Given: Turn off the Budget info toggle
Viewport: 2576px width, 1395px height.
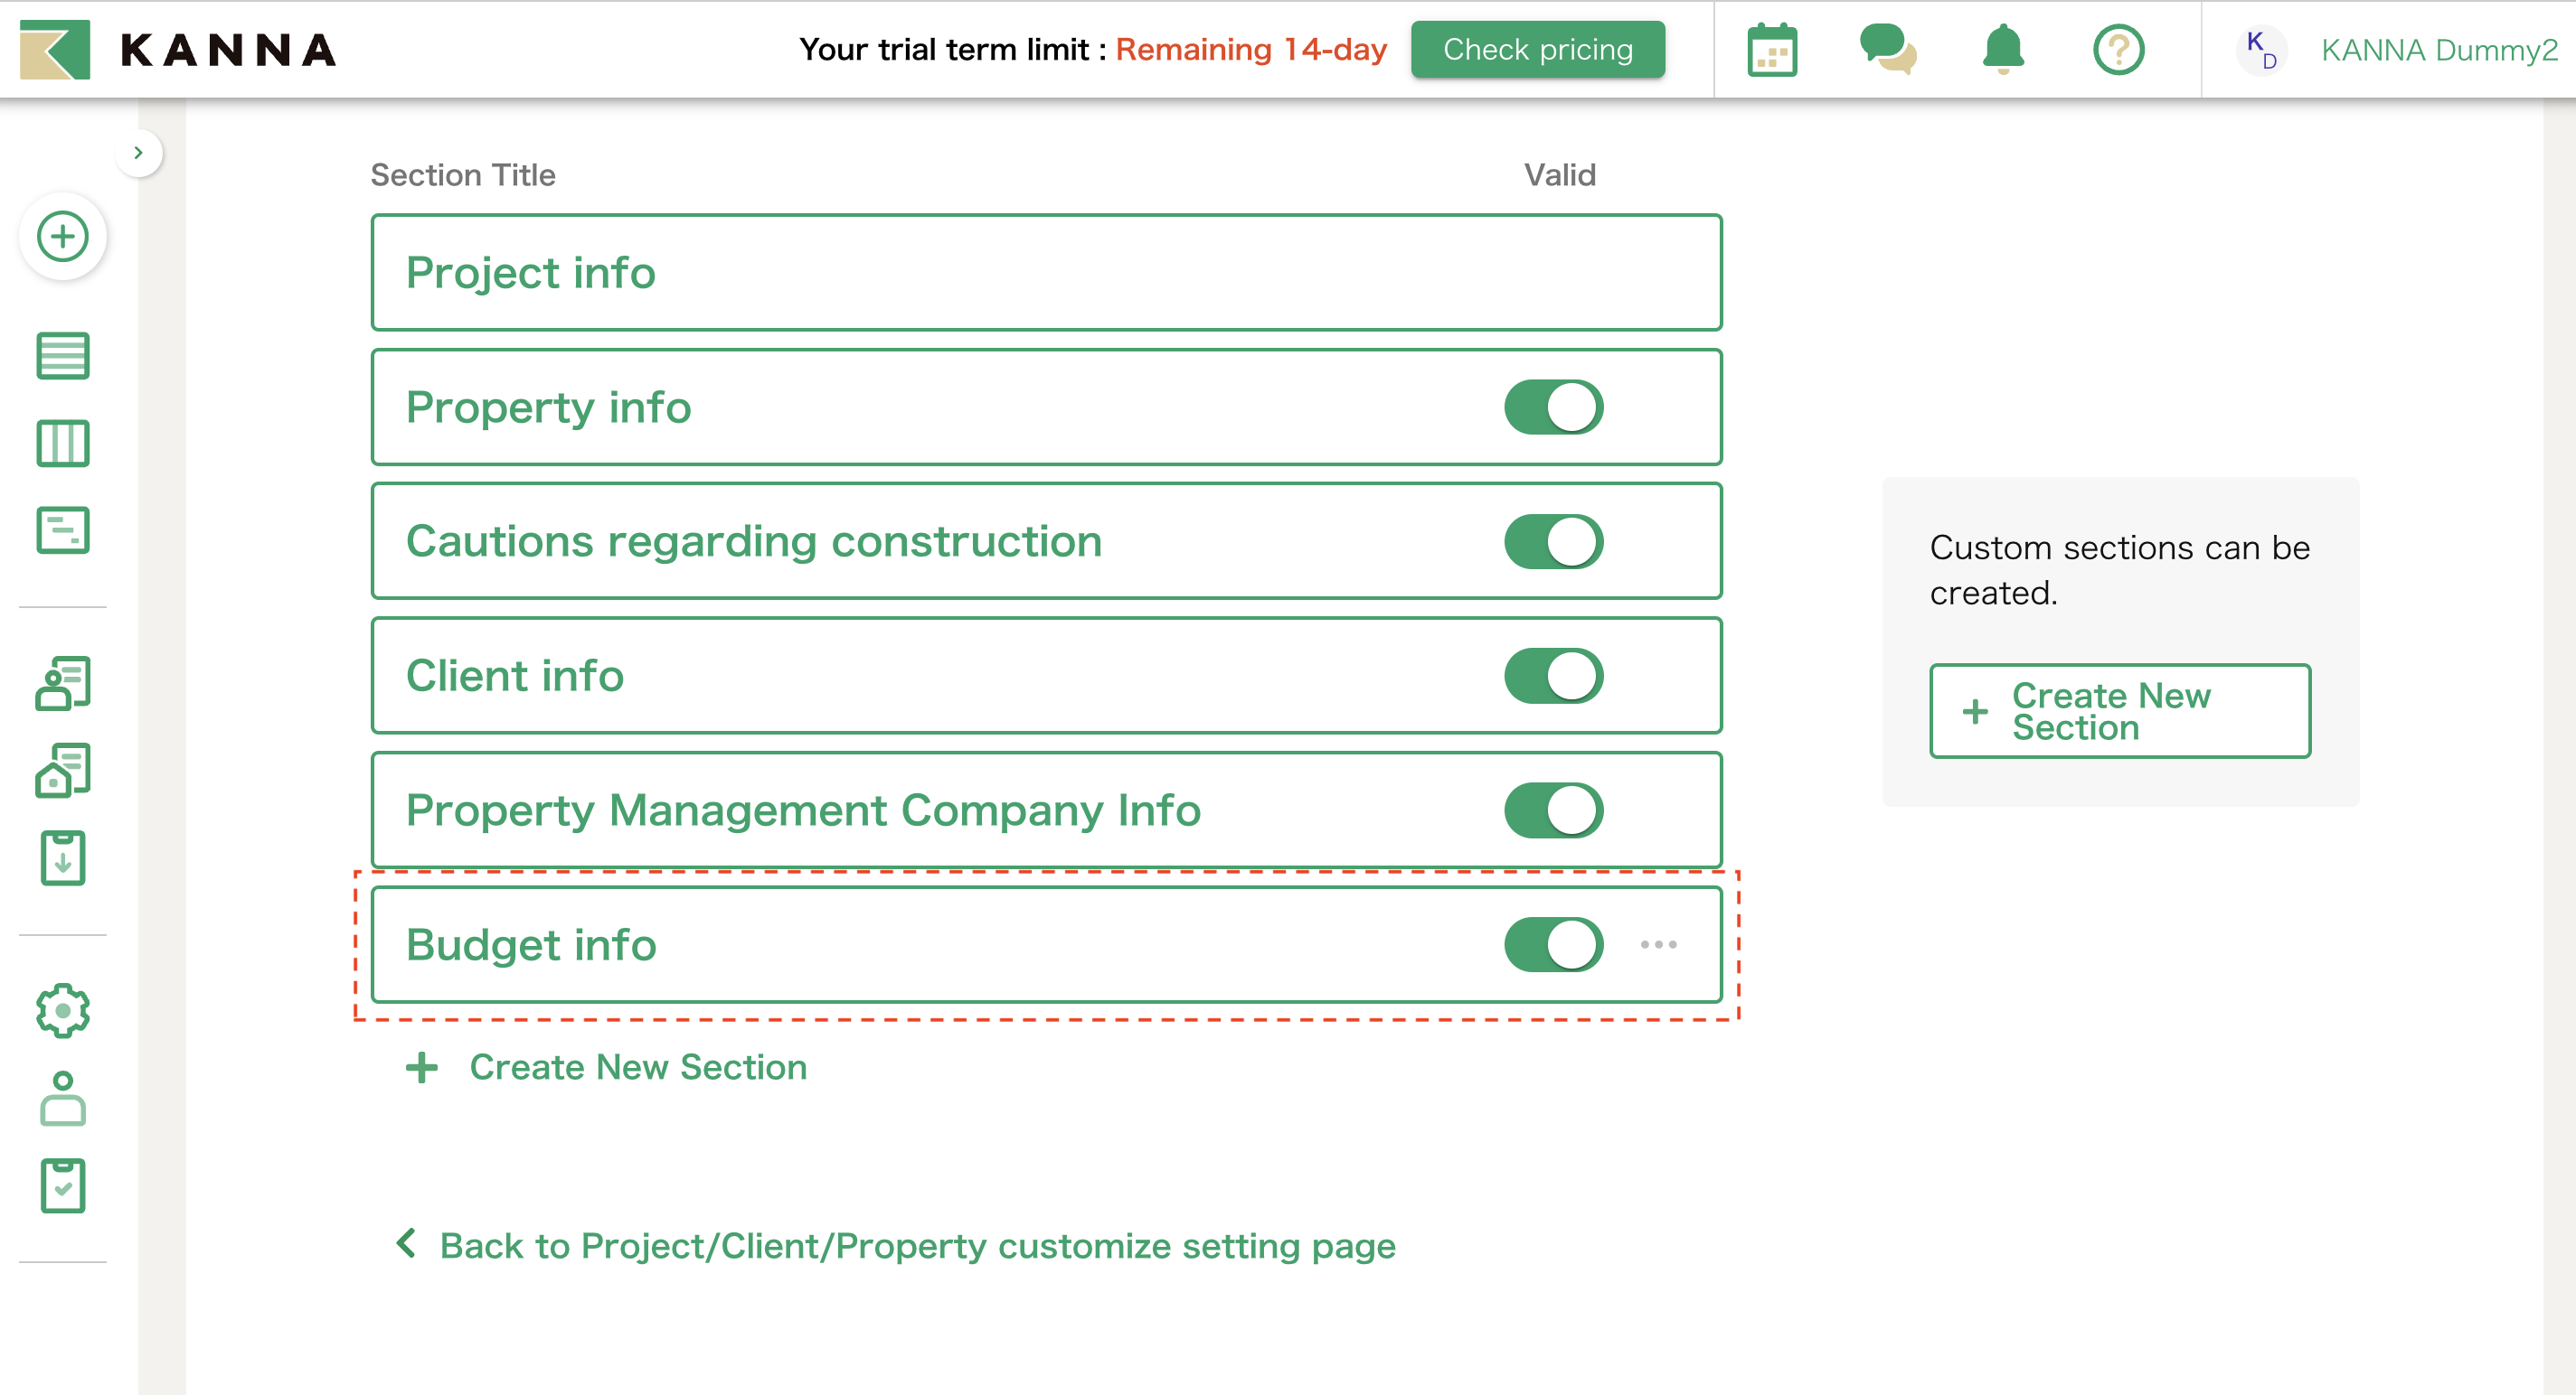Looking at the screenshot, I should (1553, 944).
